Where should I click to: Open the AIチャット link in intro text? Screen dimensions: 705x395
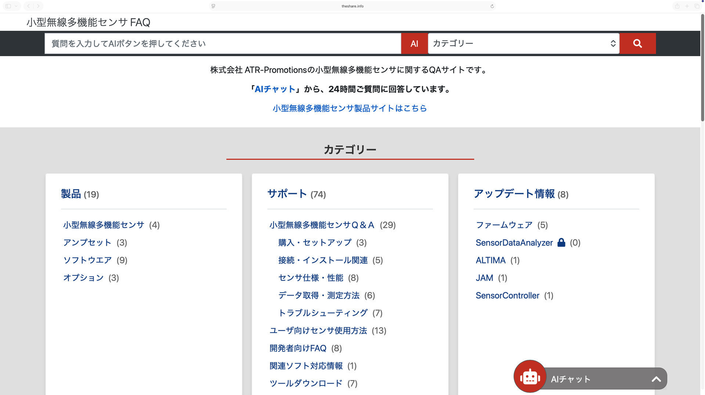pos(275,89)
